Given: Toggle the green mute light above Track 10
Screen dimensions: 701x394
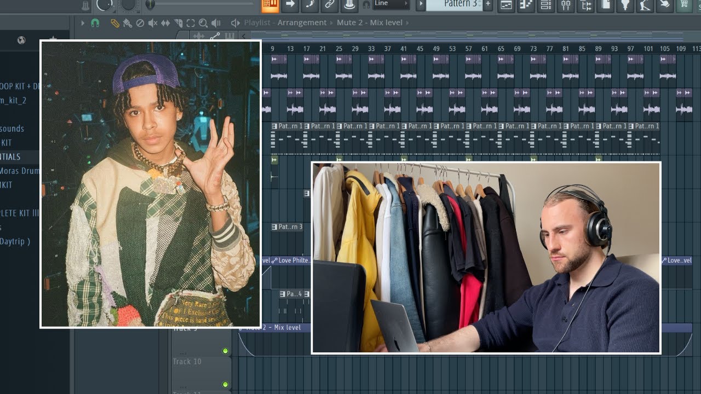Looking at the screenshot, I should 225,351.
